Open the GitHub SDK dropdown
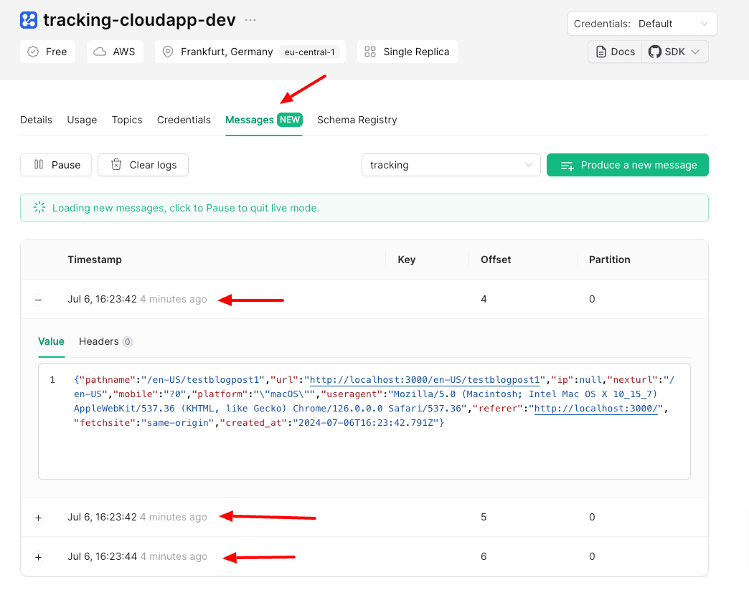Viewport: 749px width, 590px height. (675, 52)
